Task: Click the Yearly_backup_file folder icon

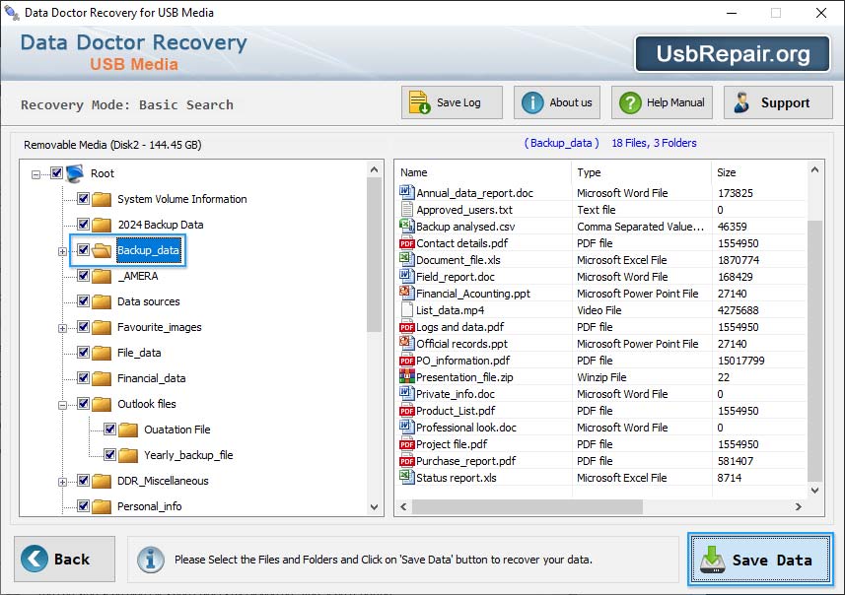Action: click(128, 455)
